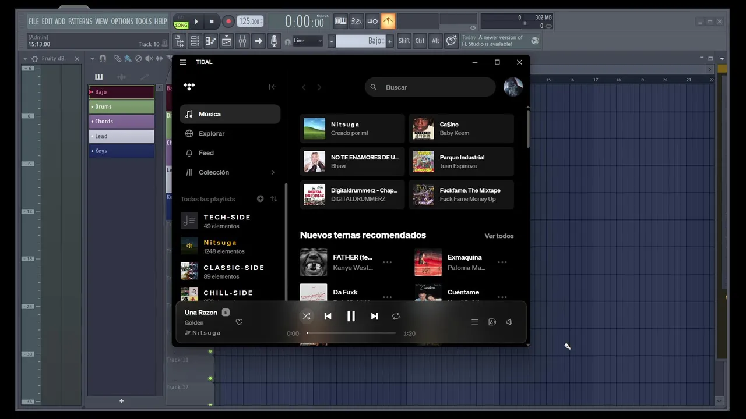
Task: Add a new pattern with plus button
Action: 390,41
